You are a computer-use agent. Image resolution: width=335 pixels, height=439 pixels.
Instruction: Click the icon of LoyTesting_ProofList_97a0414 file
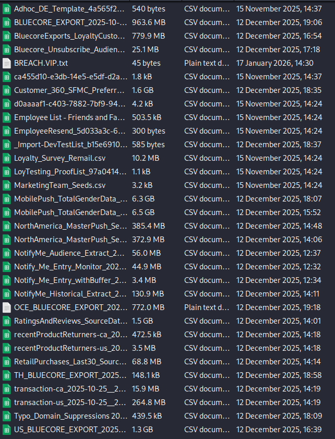pyautogui.click(x=6, y=172)
